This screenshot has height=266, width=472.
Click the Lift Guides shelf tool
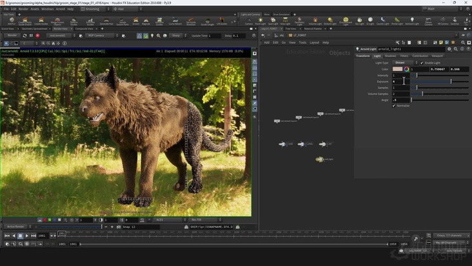tap(222, 21)
